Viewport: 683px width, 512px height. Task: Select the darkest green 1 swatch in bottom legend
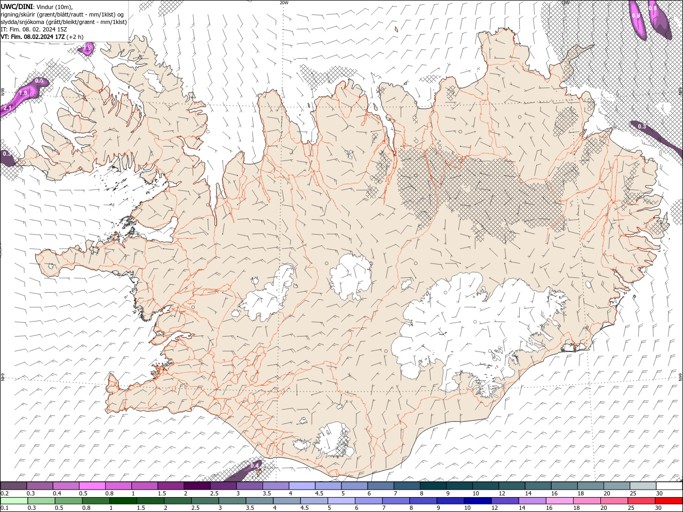tap(123, 501)
